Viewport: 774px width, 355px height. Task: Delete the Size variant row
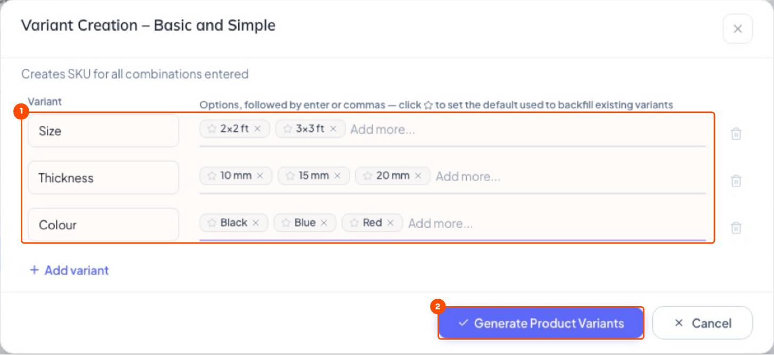[736, 134]
